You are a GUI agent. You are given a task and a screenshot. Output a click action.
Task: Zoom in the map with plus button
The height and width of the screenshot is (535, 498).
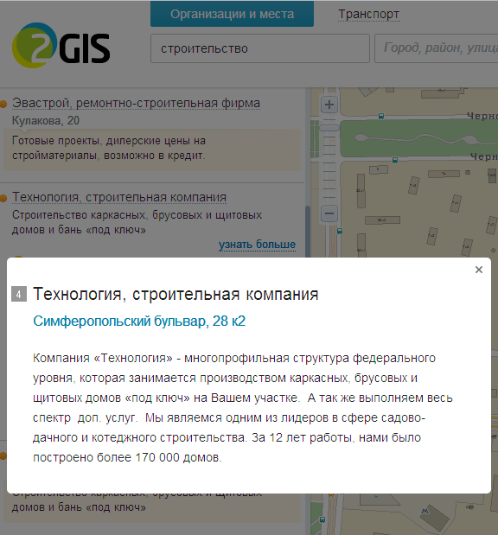(x=329, y=105)
